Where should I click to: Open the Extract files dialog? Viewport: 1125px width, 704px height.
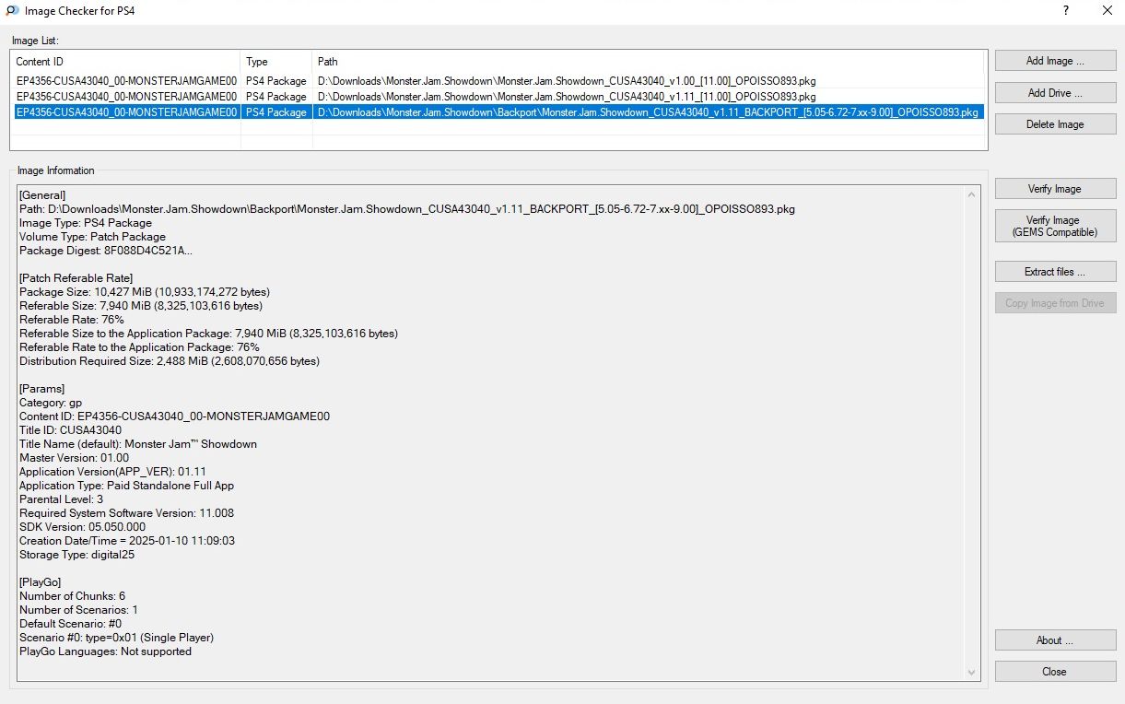[x=1055, y=272]
